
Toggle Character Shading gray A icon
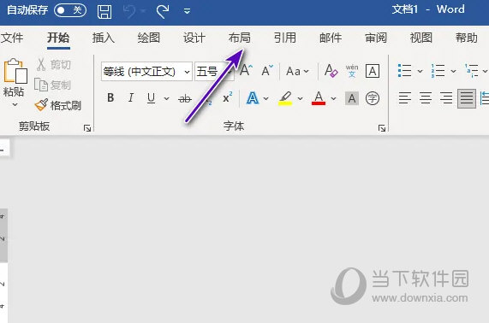352,98
